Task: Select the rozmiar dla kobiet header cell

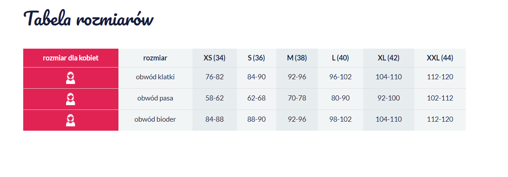Action: pyautogui.click(x=71, y=58)
